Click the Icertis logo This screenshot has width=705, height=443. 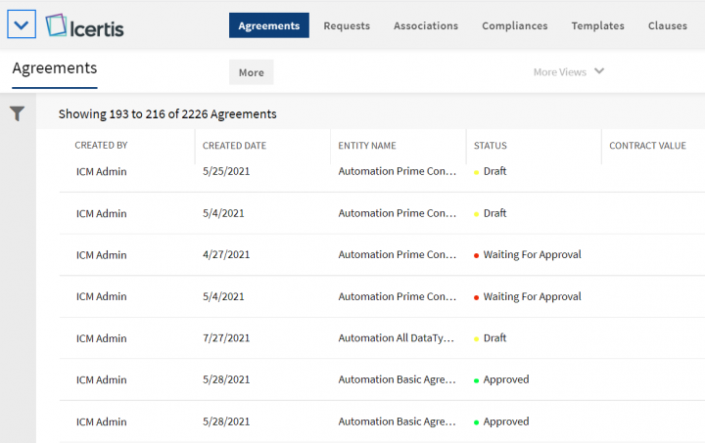pyautogui.click(x=84, y=25)
